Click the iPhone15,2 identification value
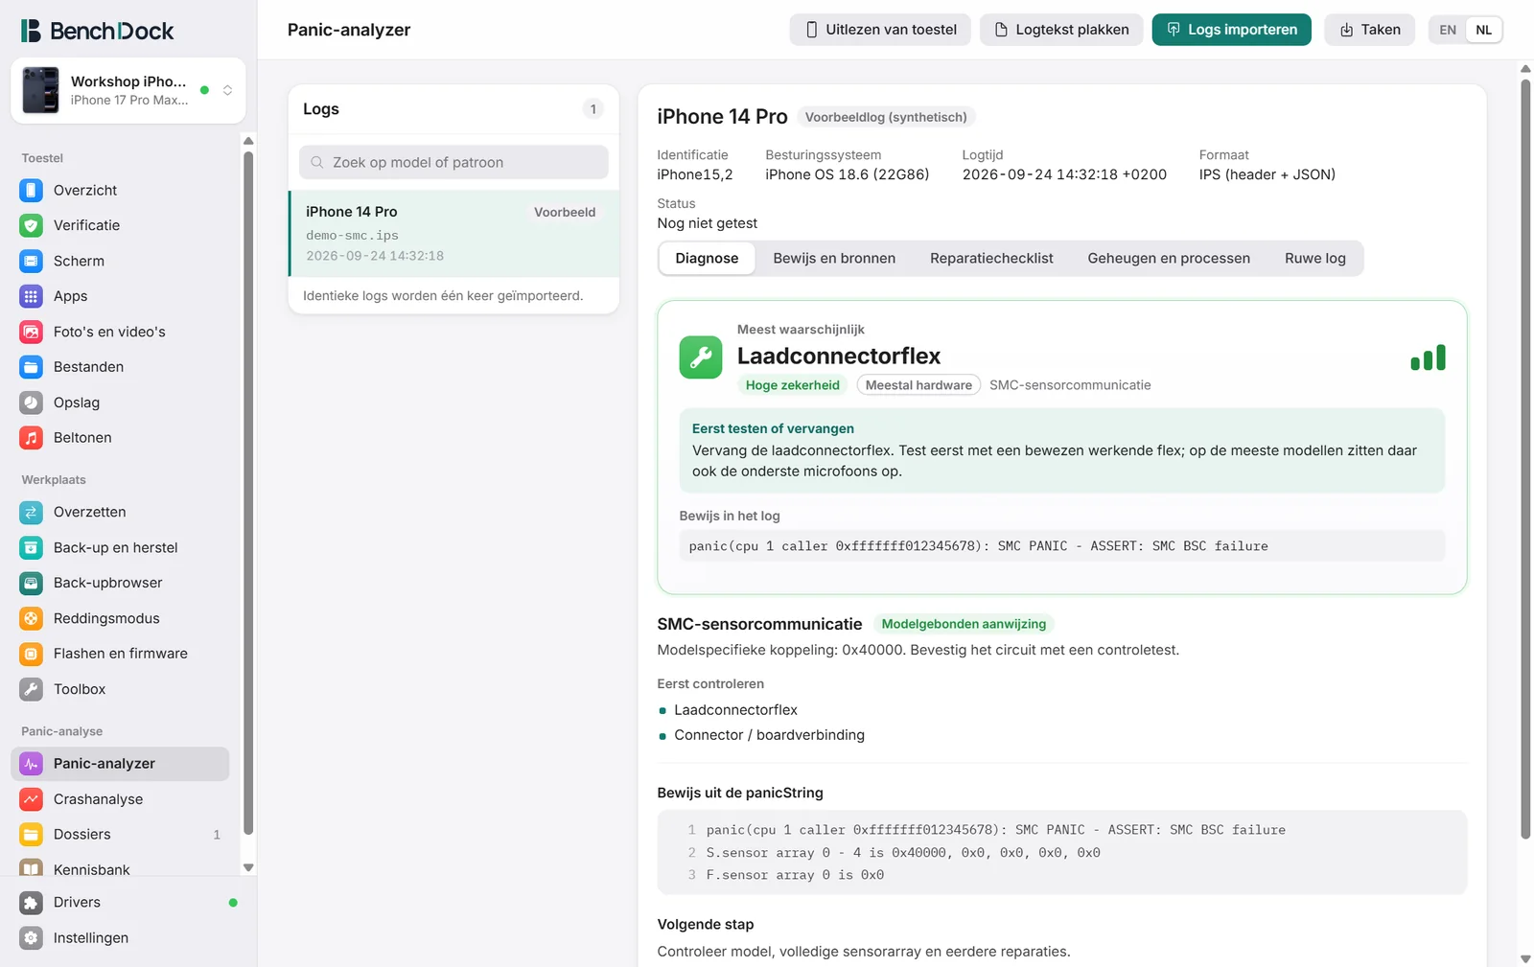This screenshot has width=1534, height=967. (695, 174)
